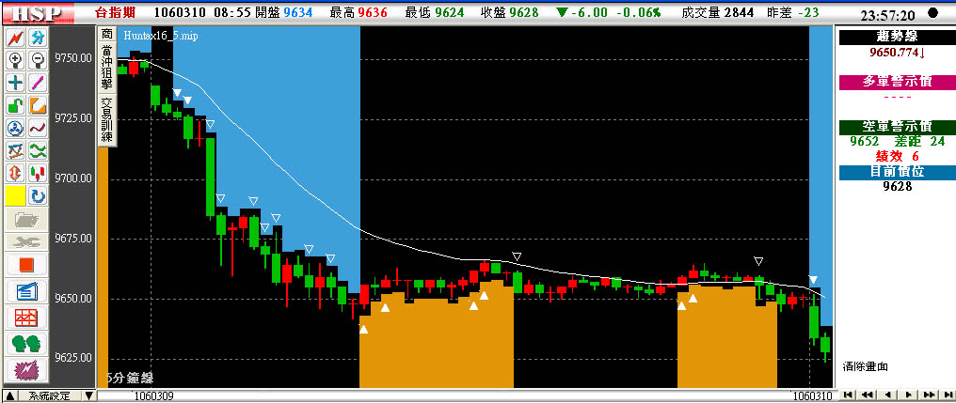Viewport: 956px width, 403px height.
Task: Click the purple burst lightning icon
Action: 26,369
